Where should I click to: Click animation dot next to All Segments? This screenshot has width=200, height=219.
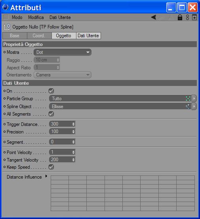tap(4, 114)
